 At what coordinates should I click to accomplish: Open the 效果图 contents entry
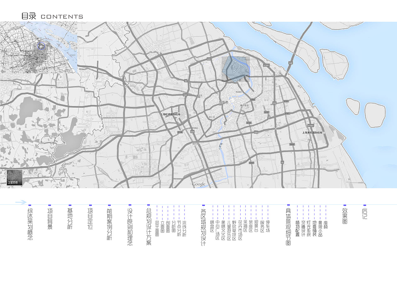tap(345, 216)
